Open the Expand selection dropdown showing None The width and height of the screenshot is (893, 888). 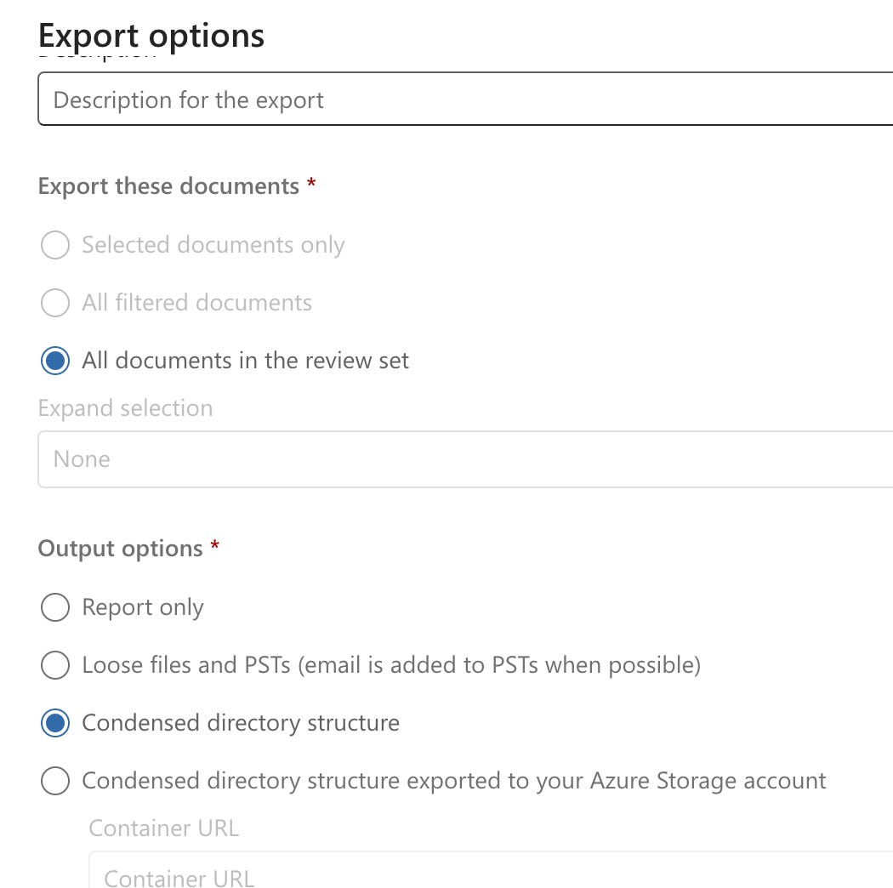click(x=459, y=459)
